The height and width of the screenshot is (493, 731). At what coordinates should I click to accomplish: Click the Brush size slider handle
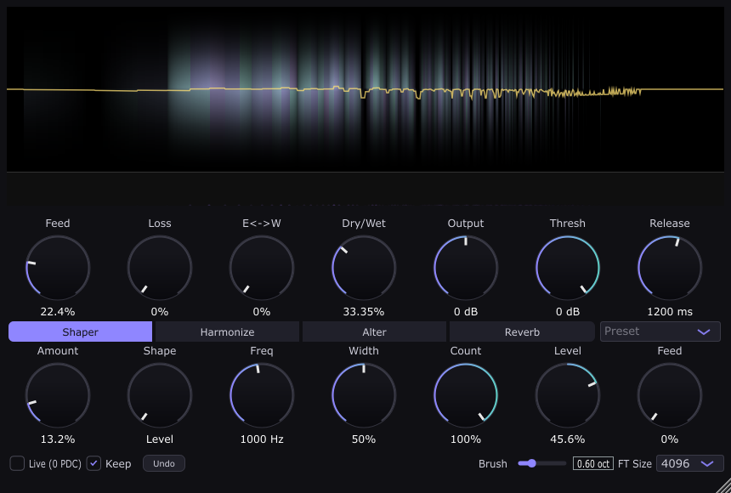coord(531,463)
